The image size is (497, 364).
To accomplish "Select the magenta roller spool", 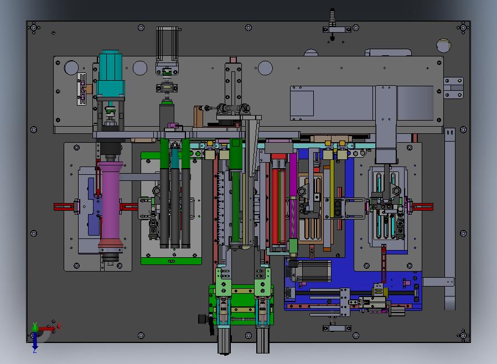I will [111, 204].
